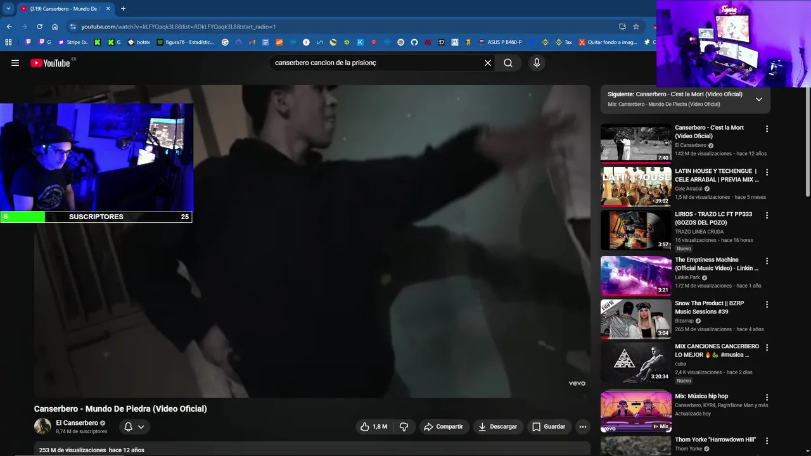Play MIX CANCIONES CANCERBERO thumbnail
The height and width of the screenshot is (456, 811).
pos(636,362)
